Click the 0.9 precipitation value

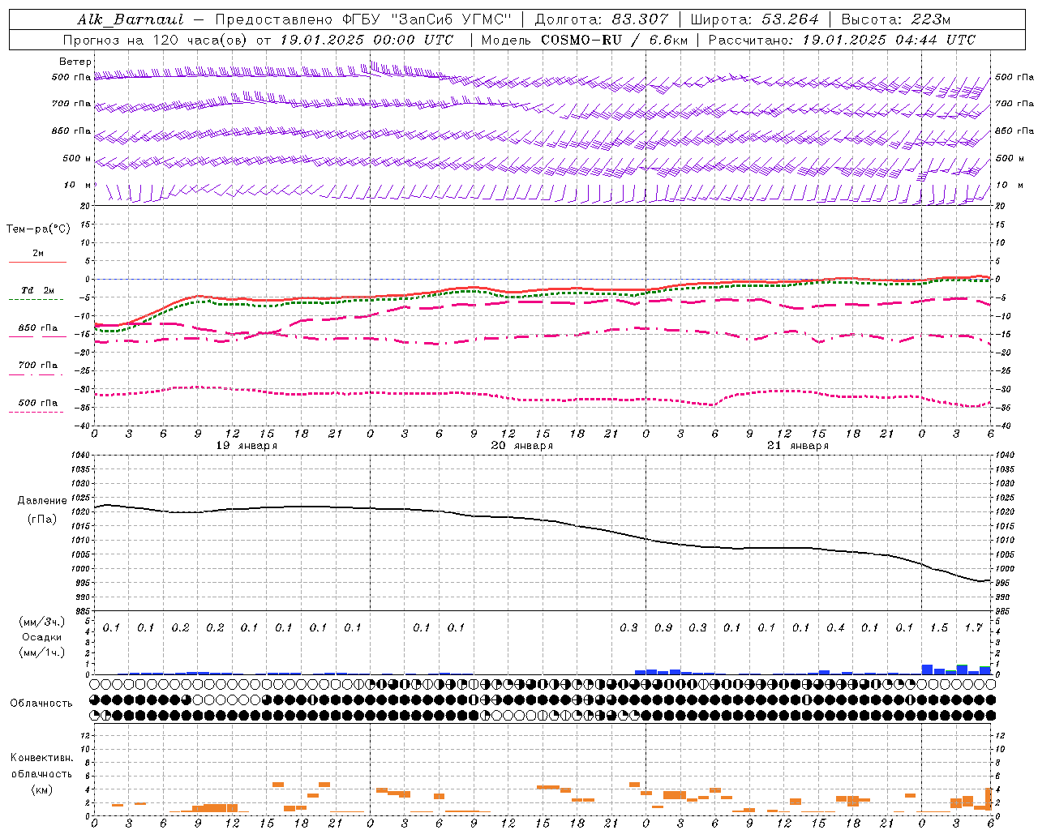(663, 628)
